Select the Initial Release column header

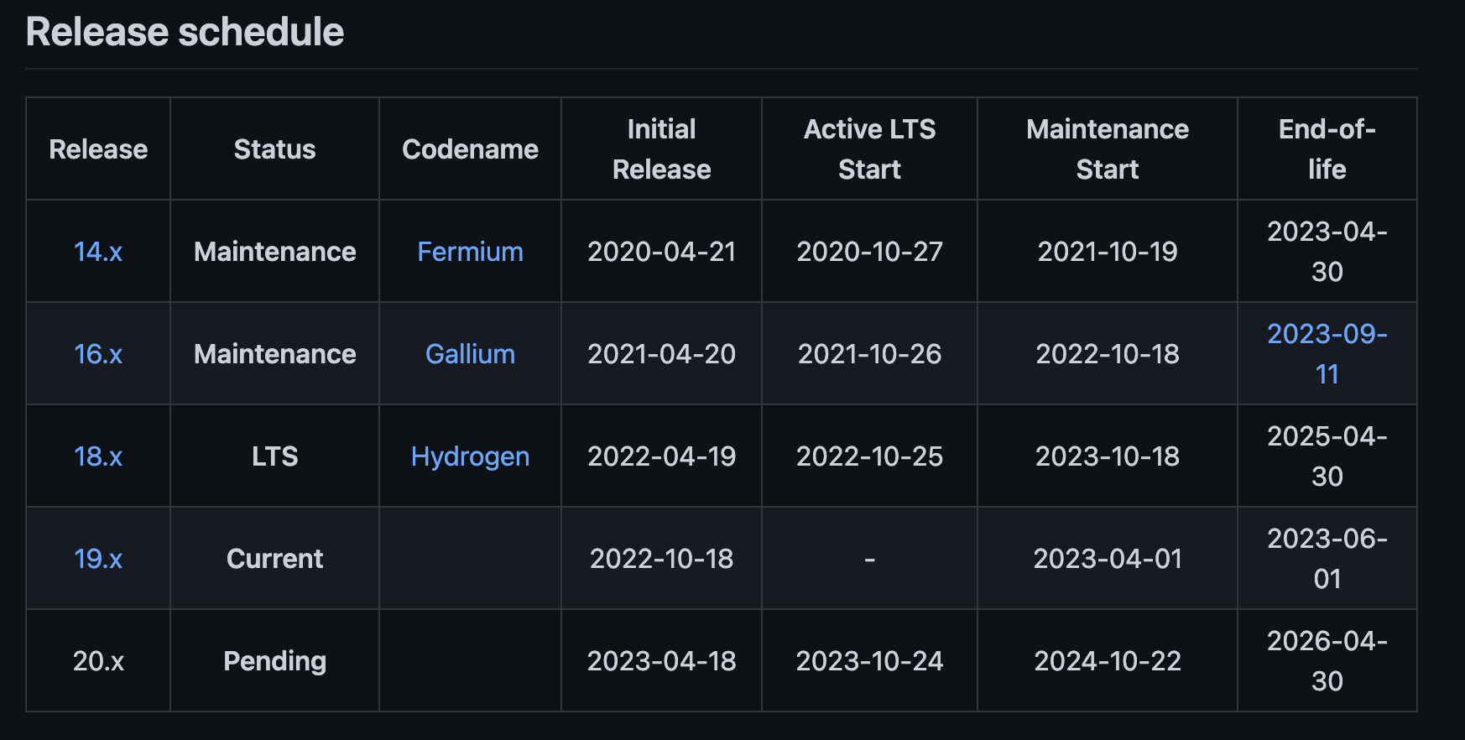click(661, 149)
